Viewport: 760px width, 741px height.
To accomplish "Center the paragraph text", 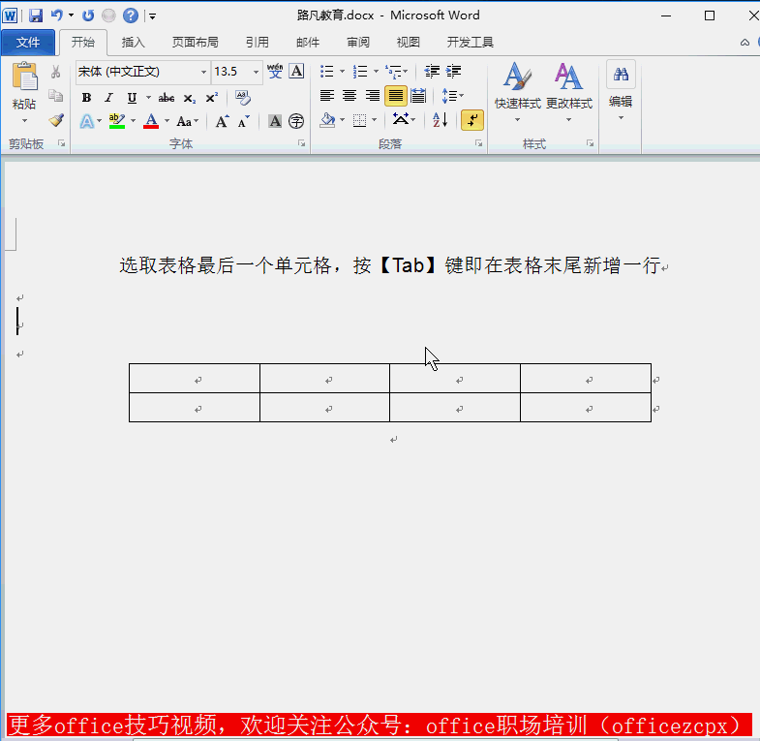I will [x=350, y=96].
